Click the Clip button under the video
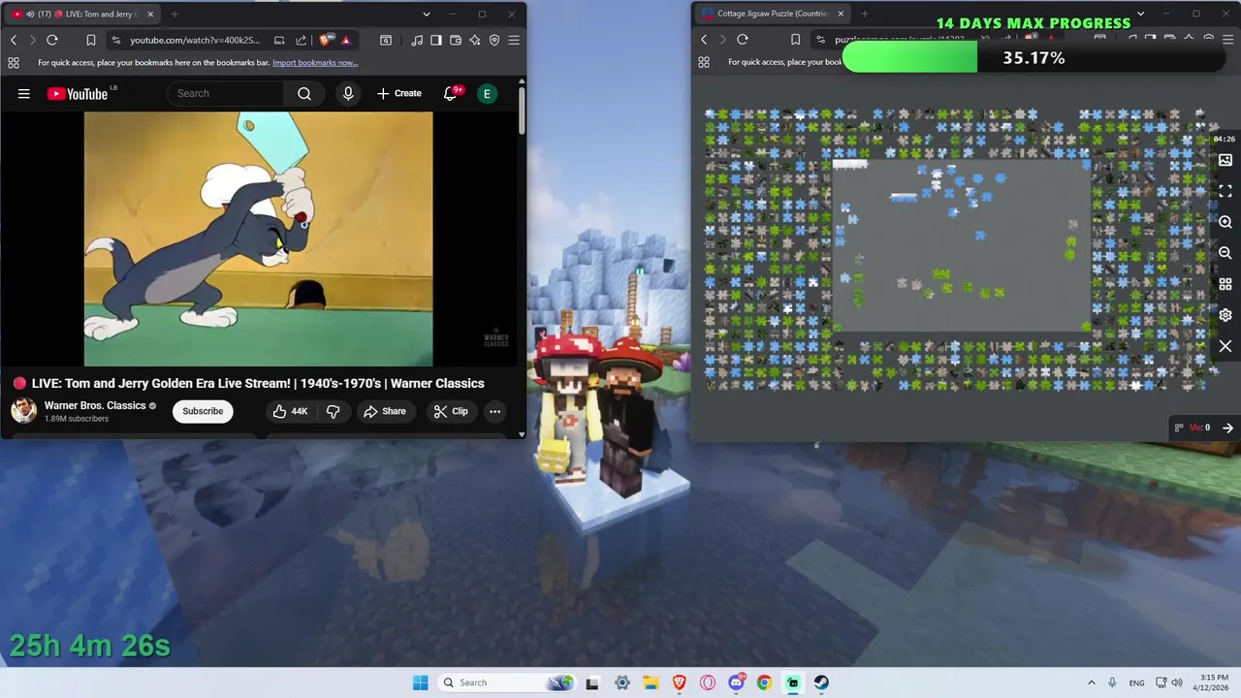 (451, 411)
